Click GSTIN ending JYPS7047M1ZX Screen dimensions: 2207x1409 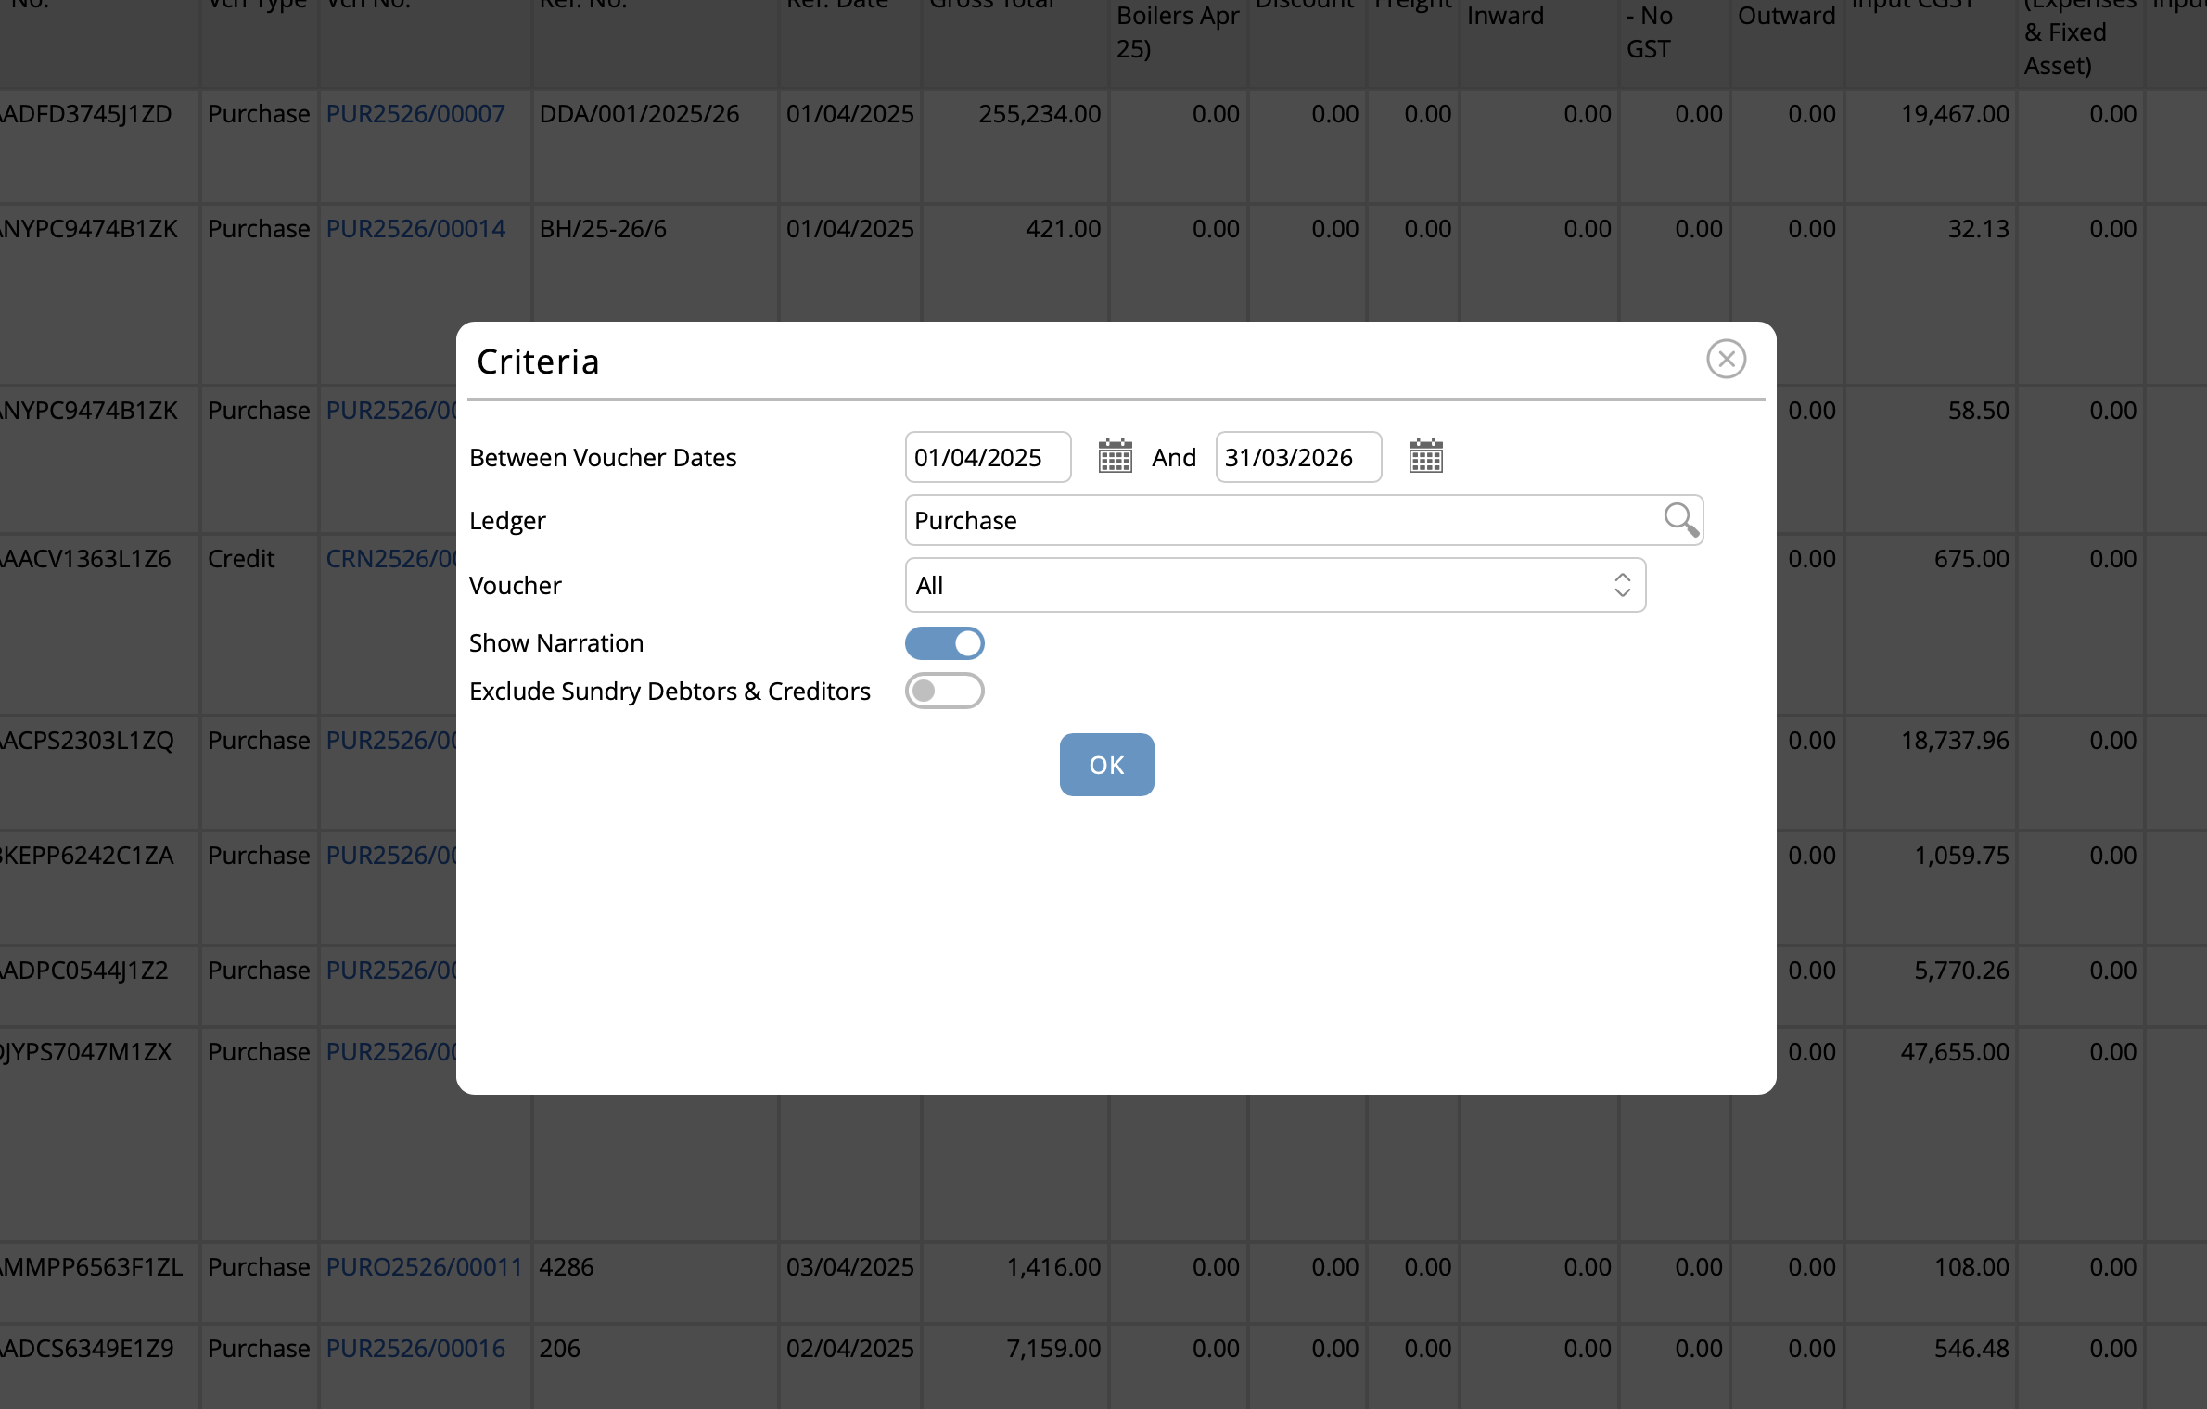pyautogui.click(x=86, y=1052)
